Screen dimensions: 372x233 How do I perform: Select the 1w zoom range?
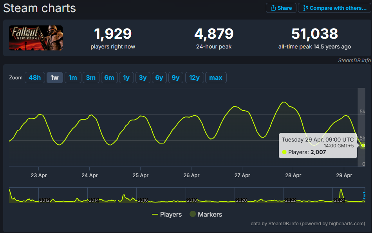click(x=54, y=78)
